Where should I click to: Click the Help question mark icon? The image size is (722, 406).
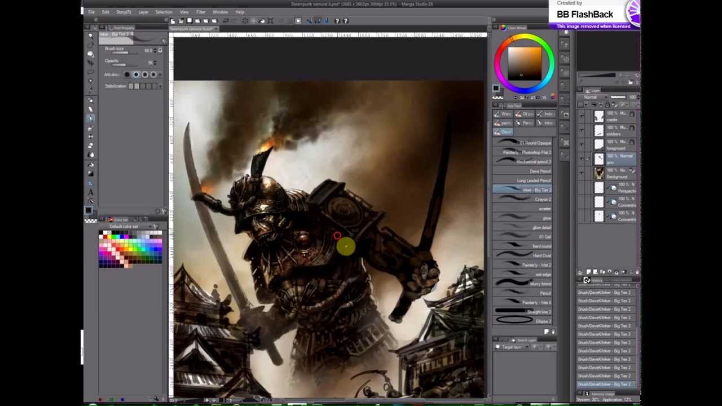[x=337, y=21]
